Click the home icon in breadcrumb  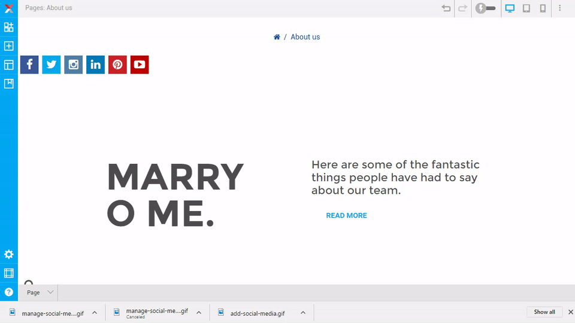point(277,37)
